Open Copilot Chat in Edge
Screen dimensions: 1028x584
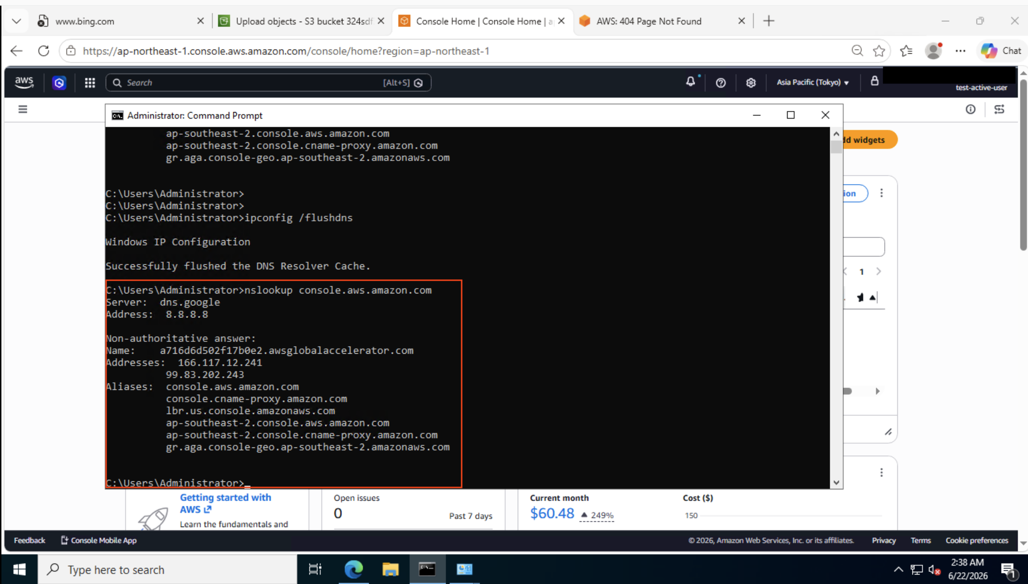[x=1001, y=50]
